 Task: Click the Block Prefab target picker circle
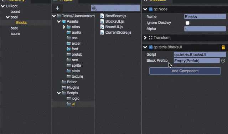coord(223,61)
